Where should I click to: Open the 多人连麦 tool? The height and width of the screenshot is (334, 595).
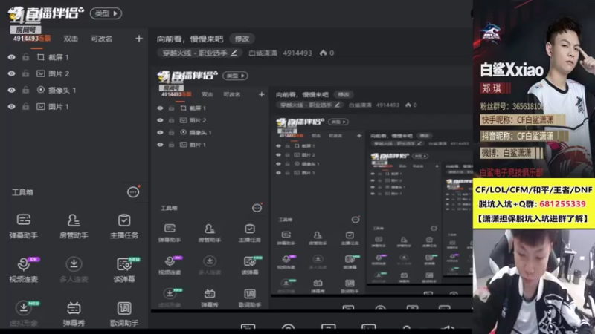[x=74, y=270]
